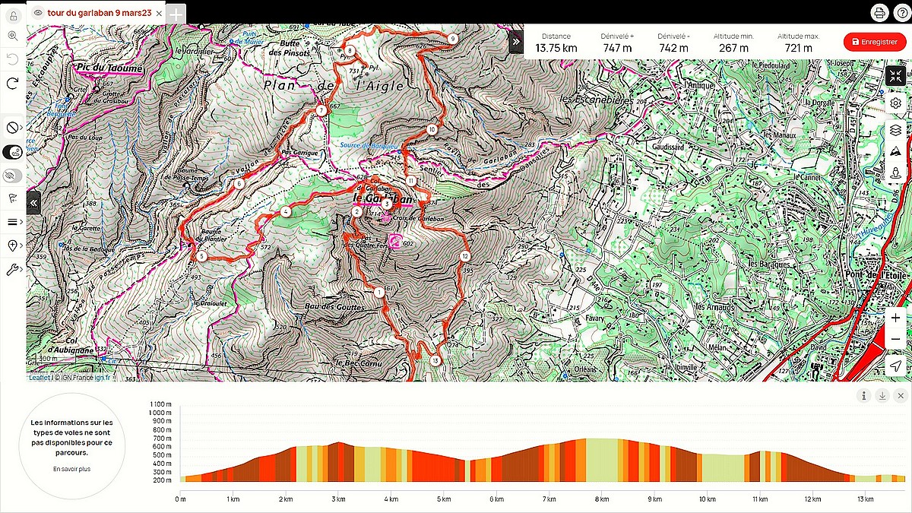Viewport: 912px width, 513px height.
Task: Close the 'tour du garlaban 9 mars23' tab
Action: pos(160,12)
